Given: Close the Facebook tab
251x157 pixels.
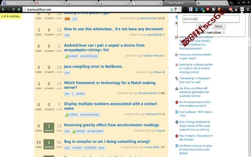Looking at the screenshot, I should 31,3.
